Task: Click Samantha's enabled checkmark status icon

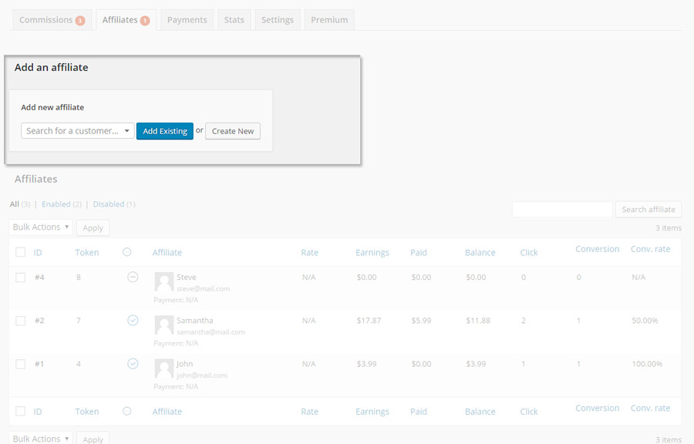Action: [x=133, y=320]
